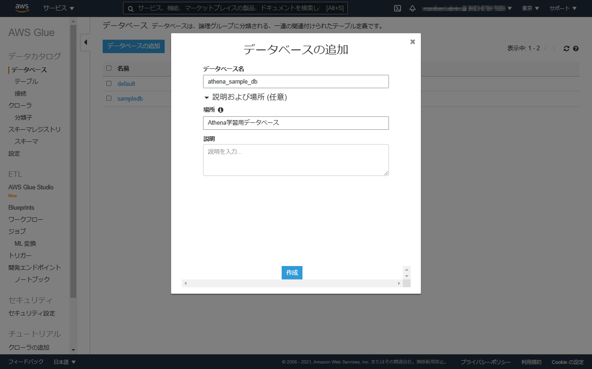Image resolution: width=592 pixels, height=369 pixels.
Task: Open 開発エンドポイント in the sidebar
Action: pos(35,267)
